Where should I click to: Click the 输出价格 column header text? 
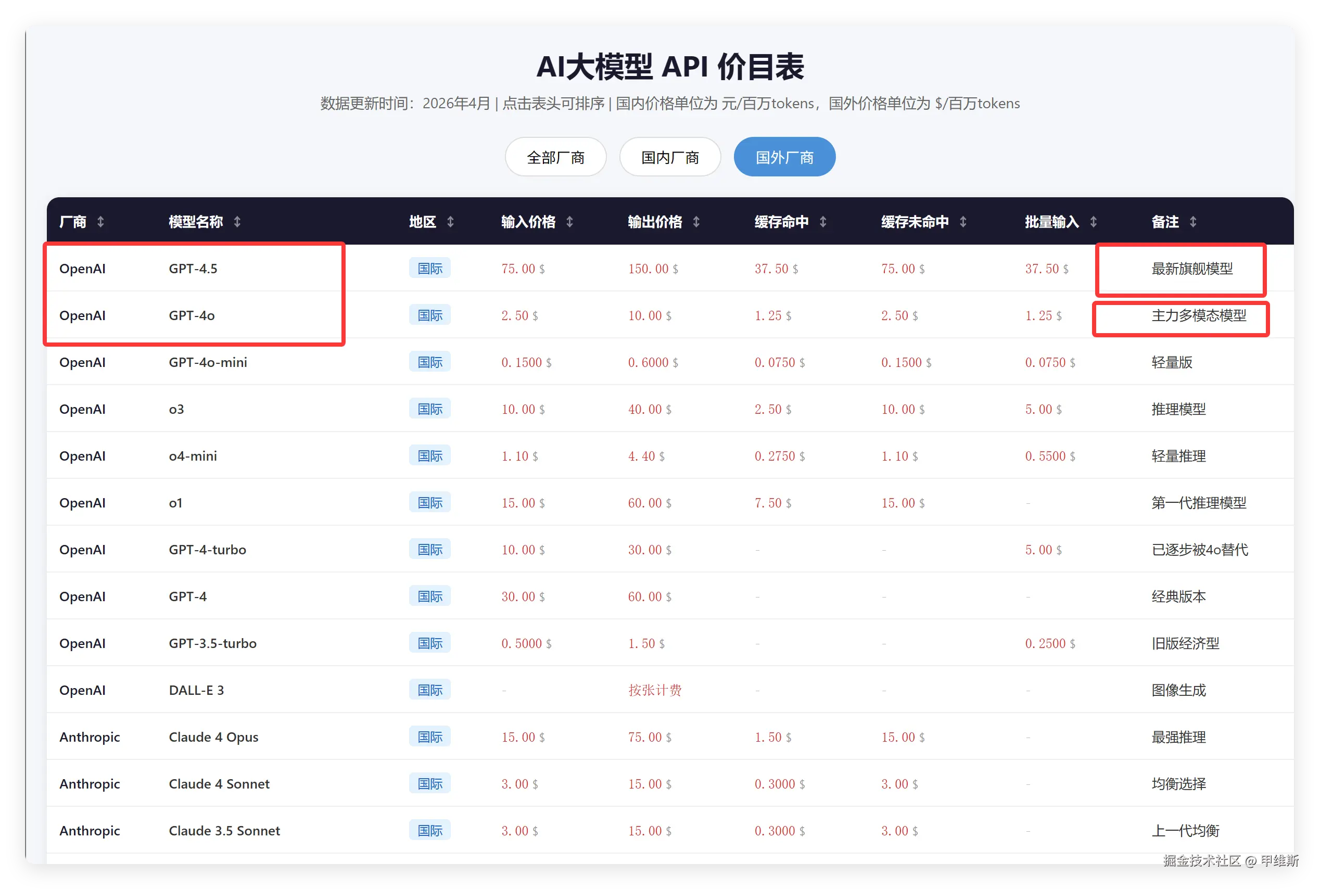654,222
